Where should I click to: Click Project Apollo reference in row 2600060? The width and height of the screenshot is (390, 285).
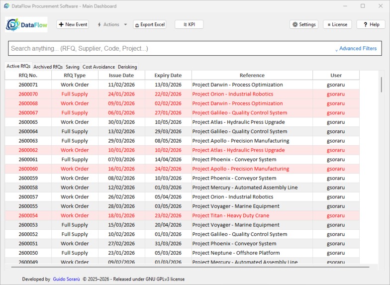[x=241, y=169]
